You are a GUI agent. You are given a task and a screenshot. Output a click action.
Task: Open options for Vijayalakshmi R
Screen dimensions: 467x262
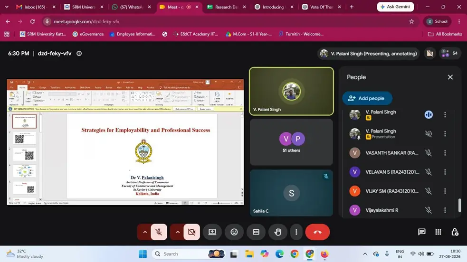click(x=445, y=210)
